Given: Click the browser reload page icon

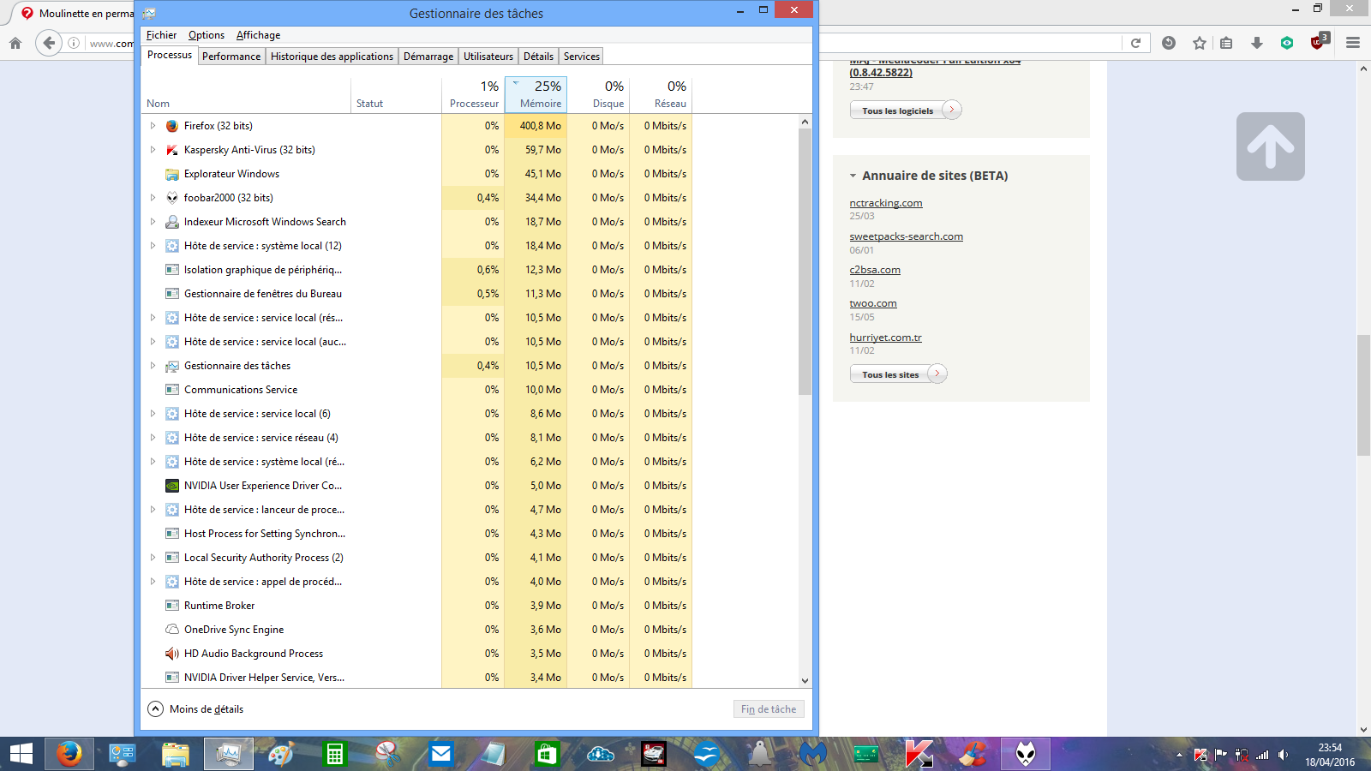Looking at the screenshot, I should point(1135,43).
